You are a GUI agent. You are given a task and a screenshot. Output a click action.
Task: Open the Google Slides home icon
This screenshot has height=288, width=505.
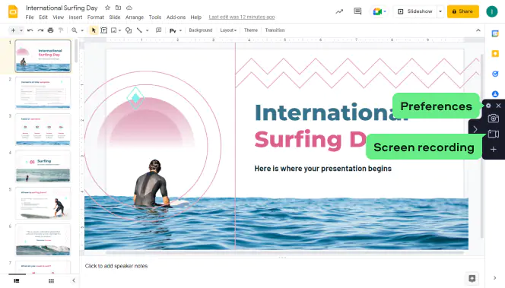click(x=13, y=12)
